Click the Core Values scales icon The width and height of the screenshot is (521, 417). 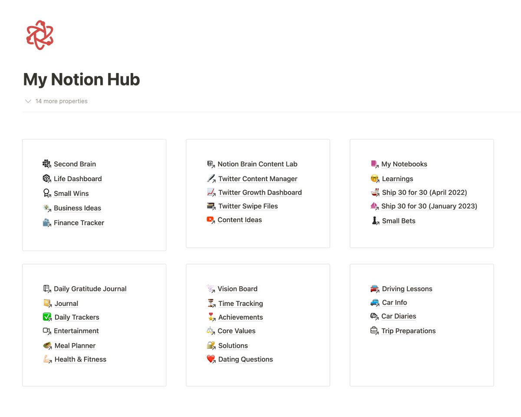point(211,331)
